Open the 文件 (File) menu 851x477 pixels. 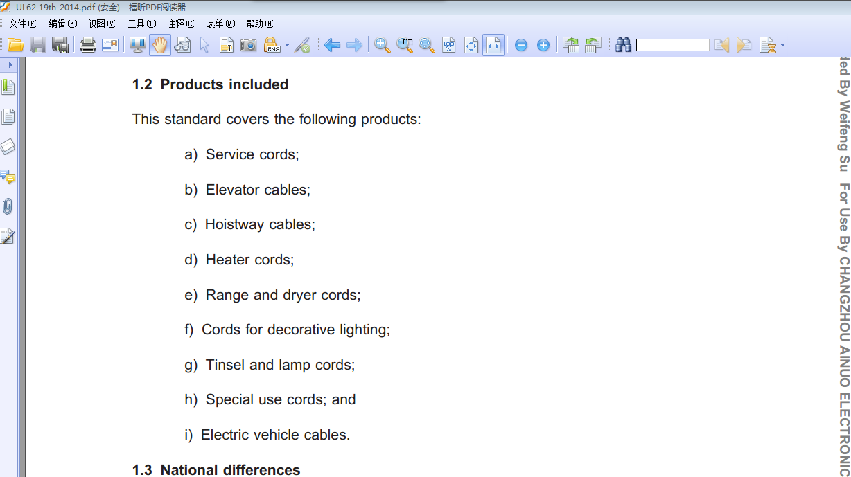tap(24, 24)
